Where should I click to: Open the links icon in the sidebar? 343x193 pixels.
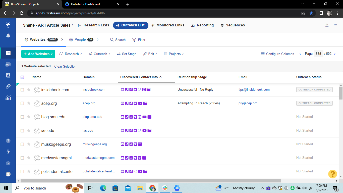coord(8,86)
